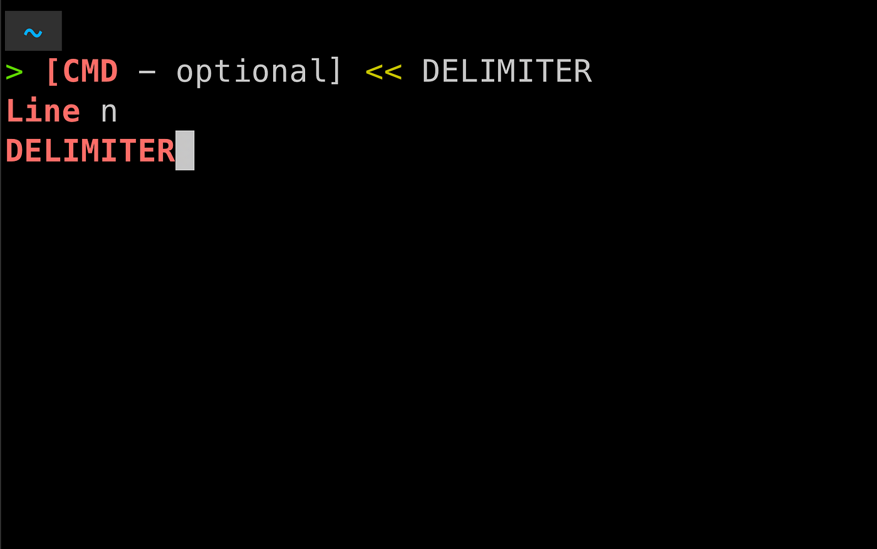Click the dash between CMD and optional

click(x=147, y=73)
